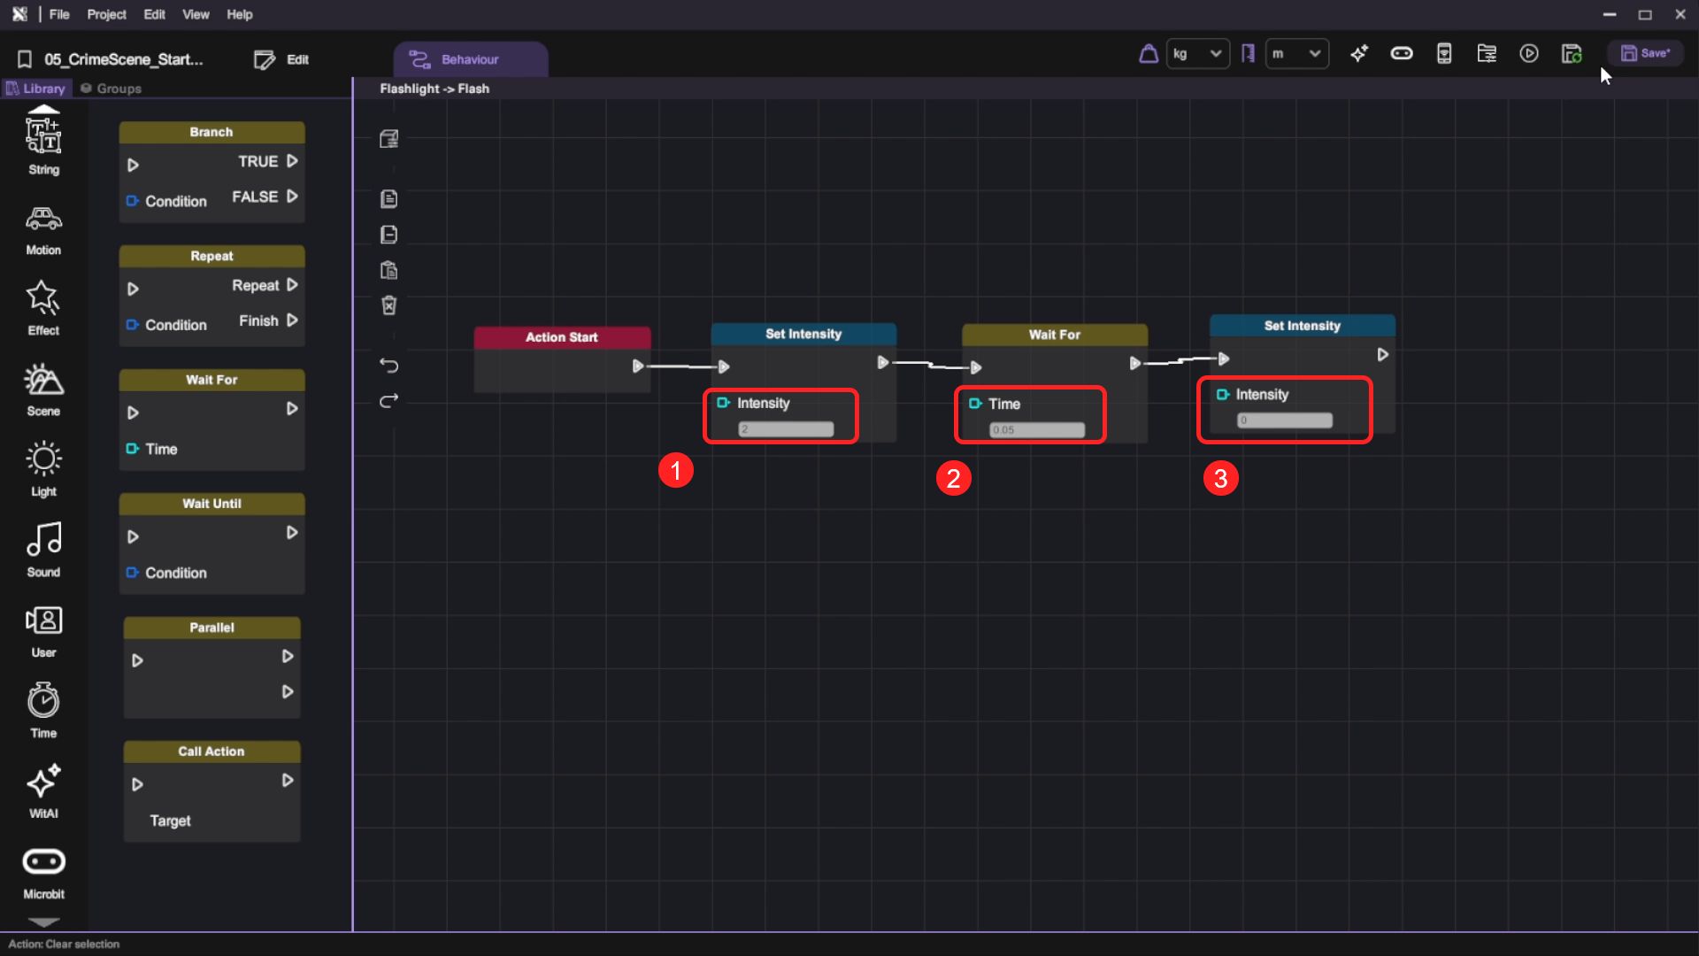Open the kg weight unit dropdown

[1197, 54]
